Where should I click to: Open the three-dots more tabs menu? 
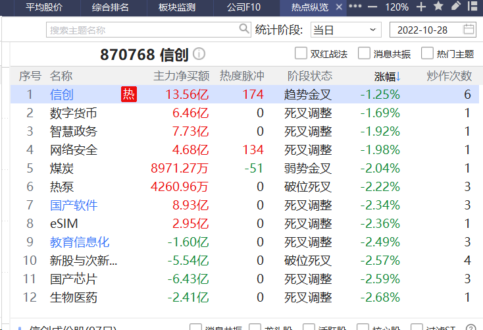click(x=355, y=7)
